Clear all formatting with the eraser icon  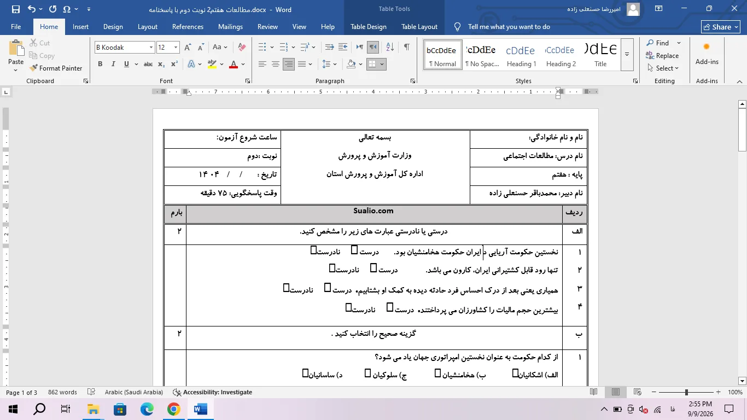click(x=242, y=48)
